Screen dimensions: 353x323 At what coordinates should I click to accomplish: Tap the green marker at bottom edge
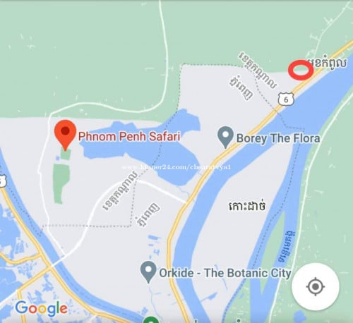tap(152, 320)
